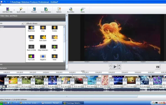Click Effects Library scrollbar up arrow
Screen dimensions: 166x105
(64, 27)
